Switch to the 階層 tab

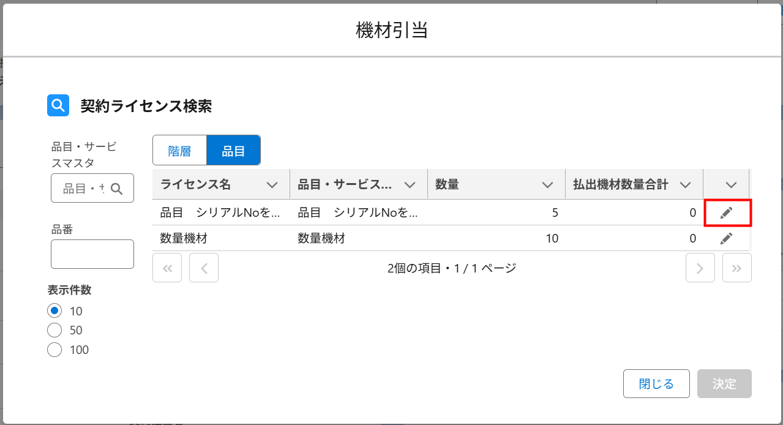[x=179, y=151]
